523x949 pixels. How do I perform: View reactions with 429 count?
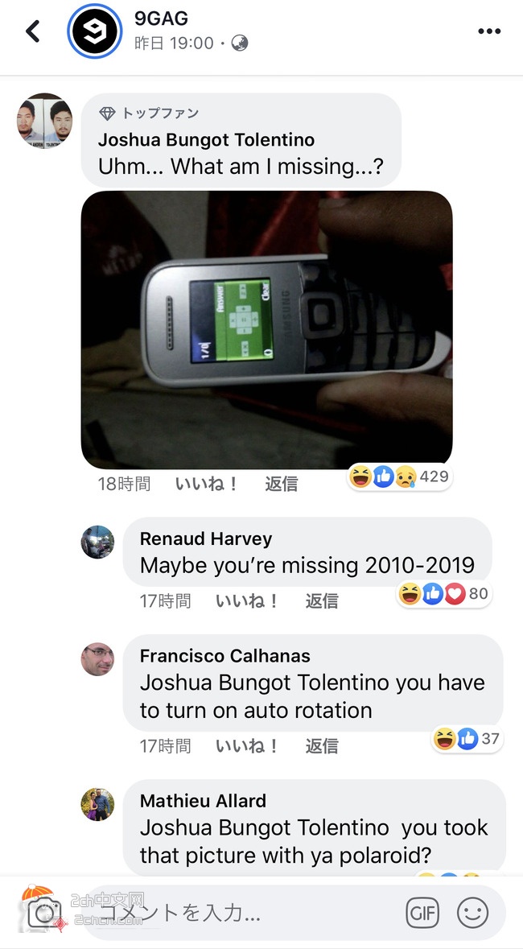[400, 477]
